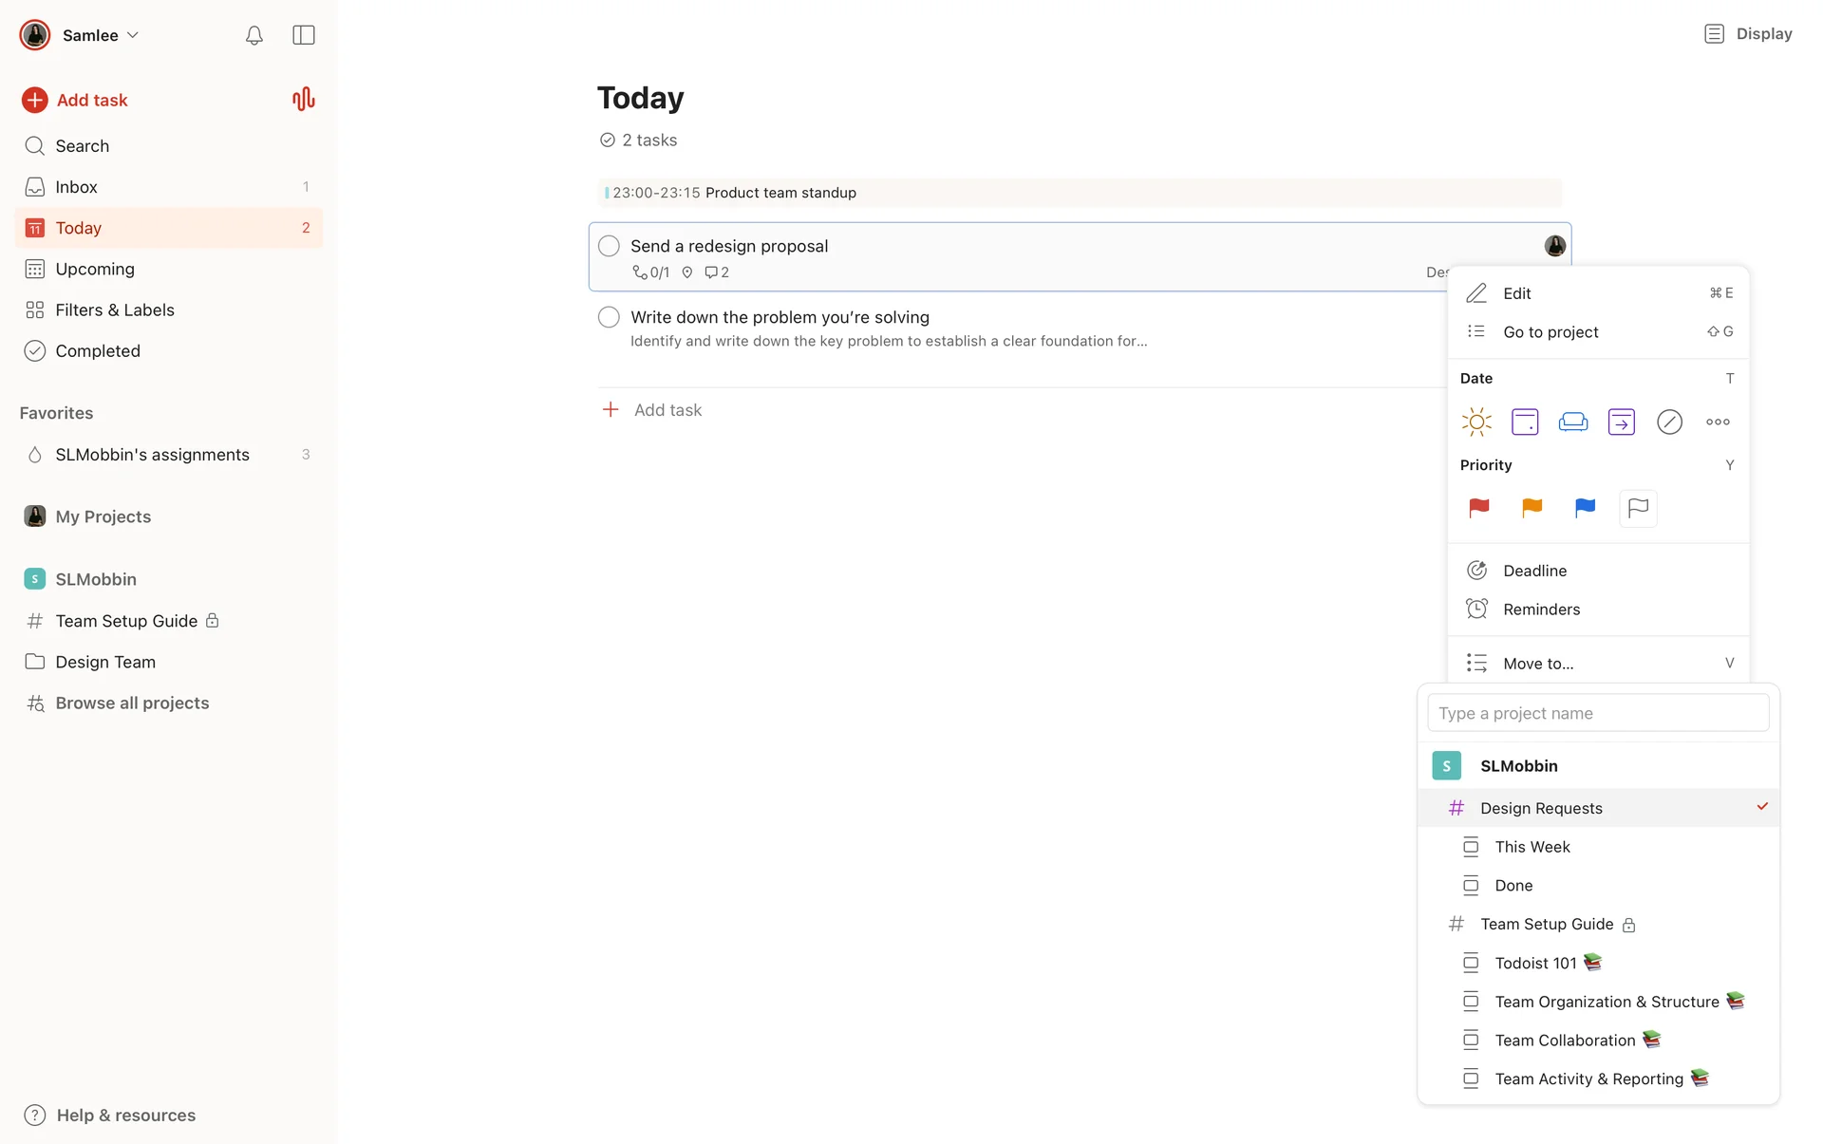Open the Display view options
Image resolution: width=1823 pixels, height=1144 pixels.
click(x=1748, y=34)
